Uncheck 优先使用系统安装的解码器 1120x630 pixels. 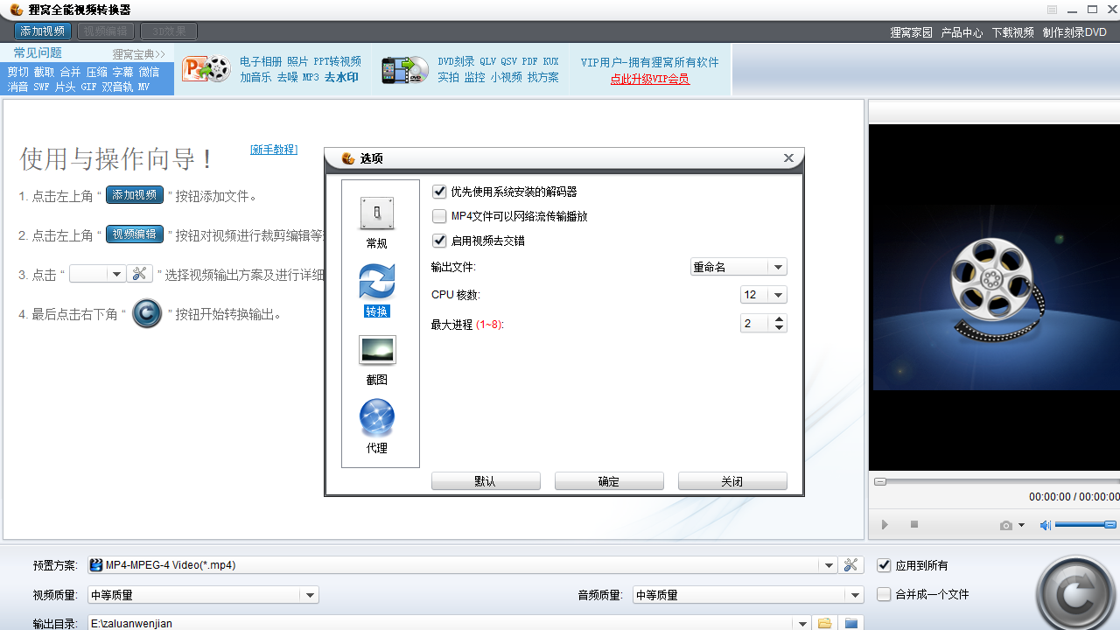[x=438, y=192]
